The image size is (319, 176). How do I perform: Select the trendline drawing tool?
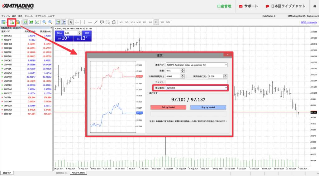pos(96,22)
